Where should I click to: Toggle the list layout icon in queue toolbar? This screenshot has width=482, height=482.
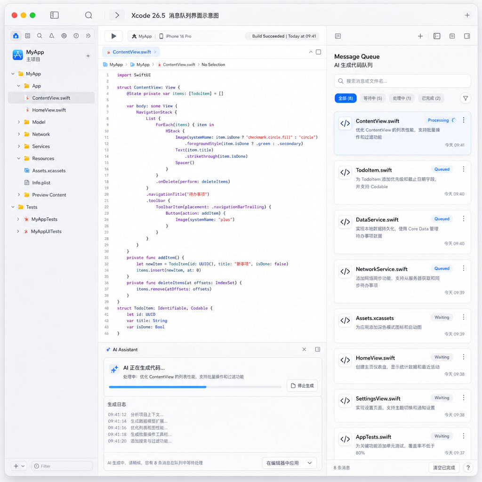coord(437,36)
